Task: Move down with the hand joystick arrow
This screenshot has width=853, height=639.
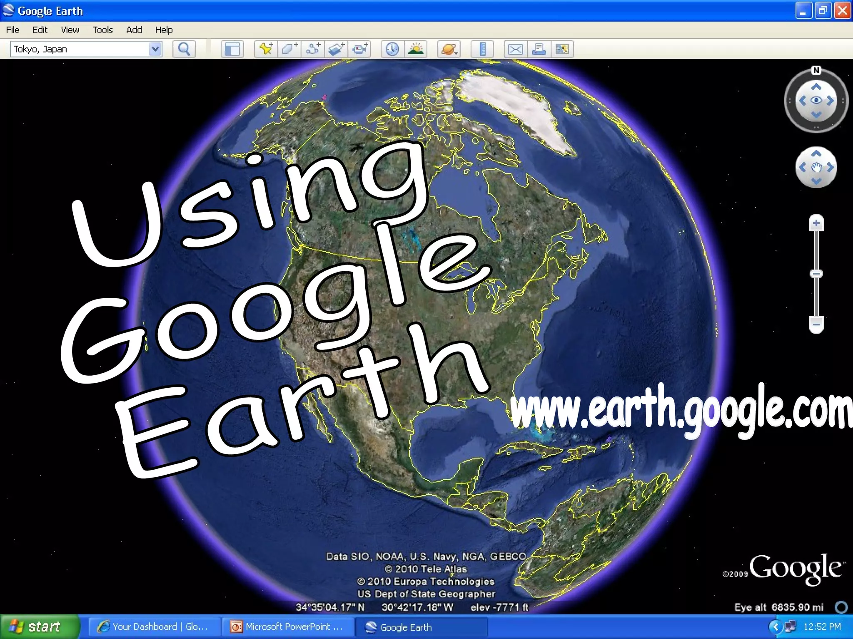Action: click(816, 181)
